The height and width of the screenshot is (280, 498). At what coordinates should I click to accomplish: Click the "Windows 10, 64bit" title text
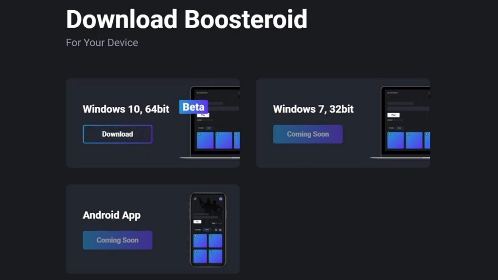[x=126, y=109]
